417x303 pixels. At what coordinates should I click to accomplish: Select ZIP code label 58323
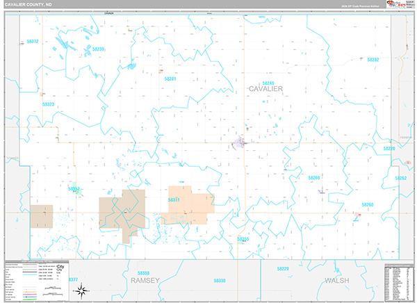[x=48, y=104]
